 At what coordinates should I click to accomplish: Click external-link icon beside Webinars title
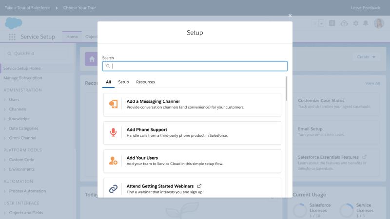pos(199,186)
